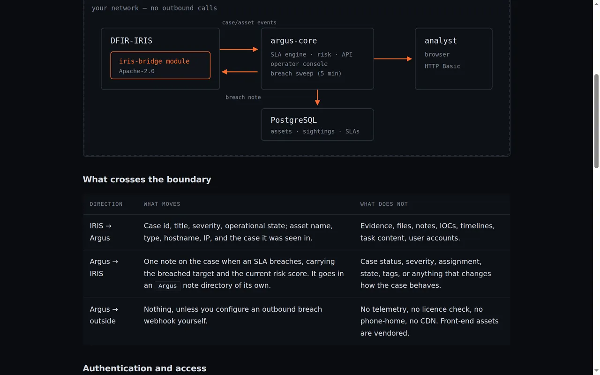Click the PostgreSQL node title
Viewport: 600px width, 375px height.
tap(293, 120)
